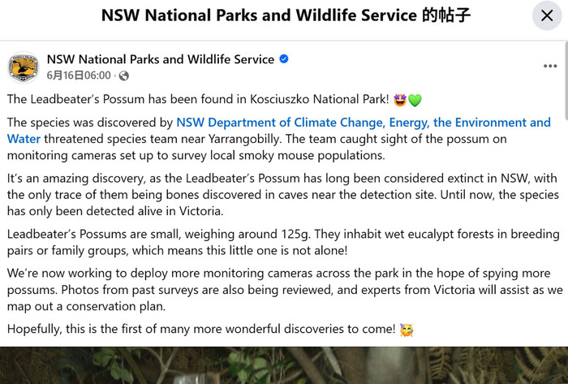Viewport: 568px width, 384px height.
Task: Open the post photo below the text
Action: 284,365
